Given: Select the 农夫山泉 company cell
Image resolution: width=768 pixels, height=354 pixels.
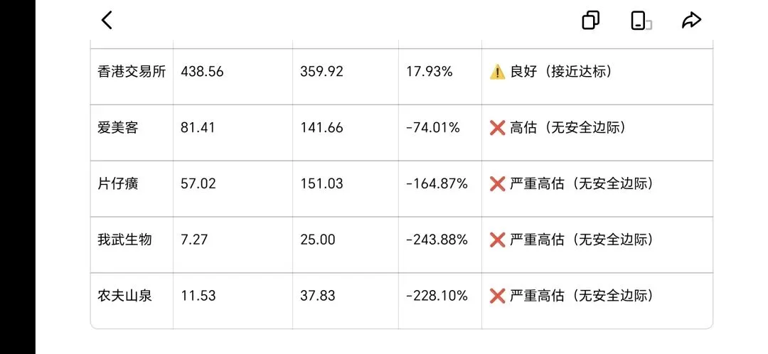Looking at the screenshot, I should [132, 301].
